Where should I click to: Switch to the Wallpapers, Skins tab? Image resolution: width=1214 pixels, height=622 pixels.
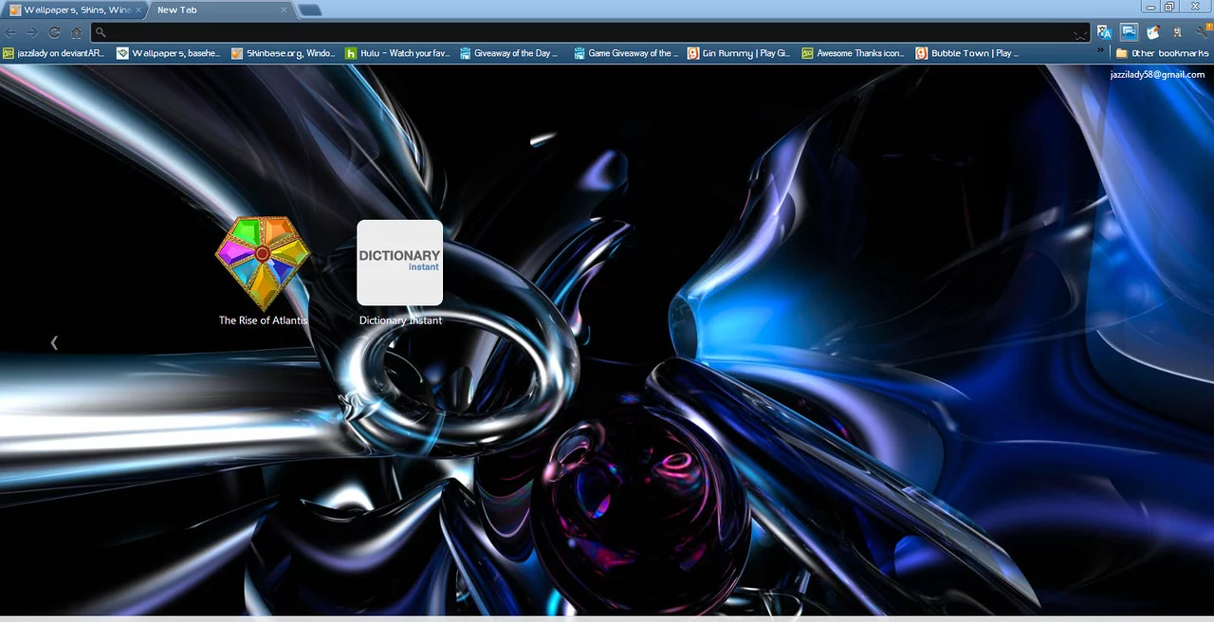[71, 9]
